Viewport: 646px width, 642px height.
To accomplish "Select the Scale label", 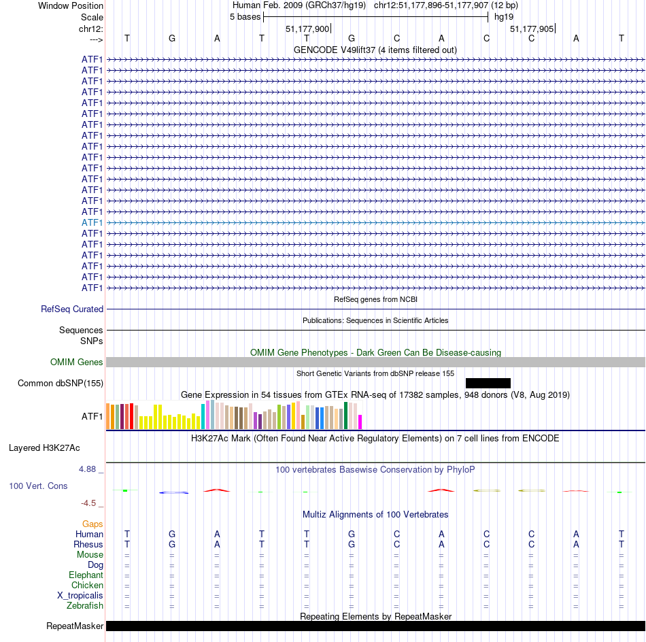I will (x=92, y=17).
